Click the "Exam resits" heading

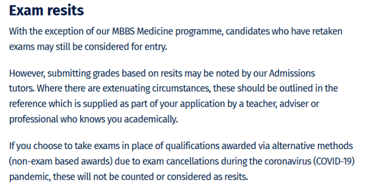tap(46, 10)
